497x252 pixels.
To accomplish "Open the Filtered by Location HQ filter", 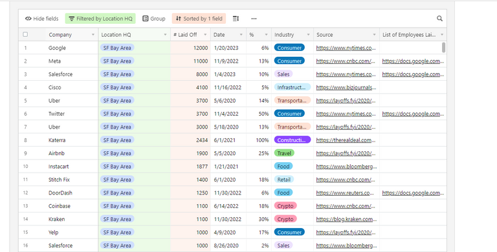I will pos(100,19).
